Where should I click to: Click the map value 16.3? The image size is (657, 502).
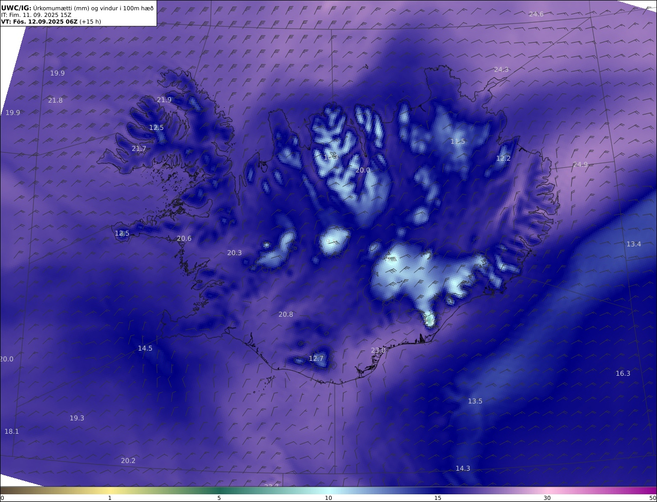pyautogui.click(x=623, y=373)
